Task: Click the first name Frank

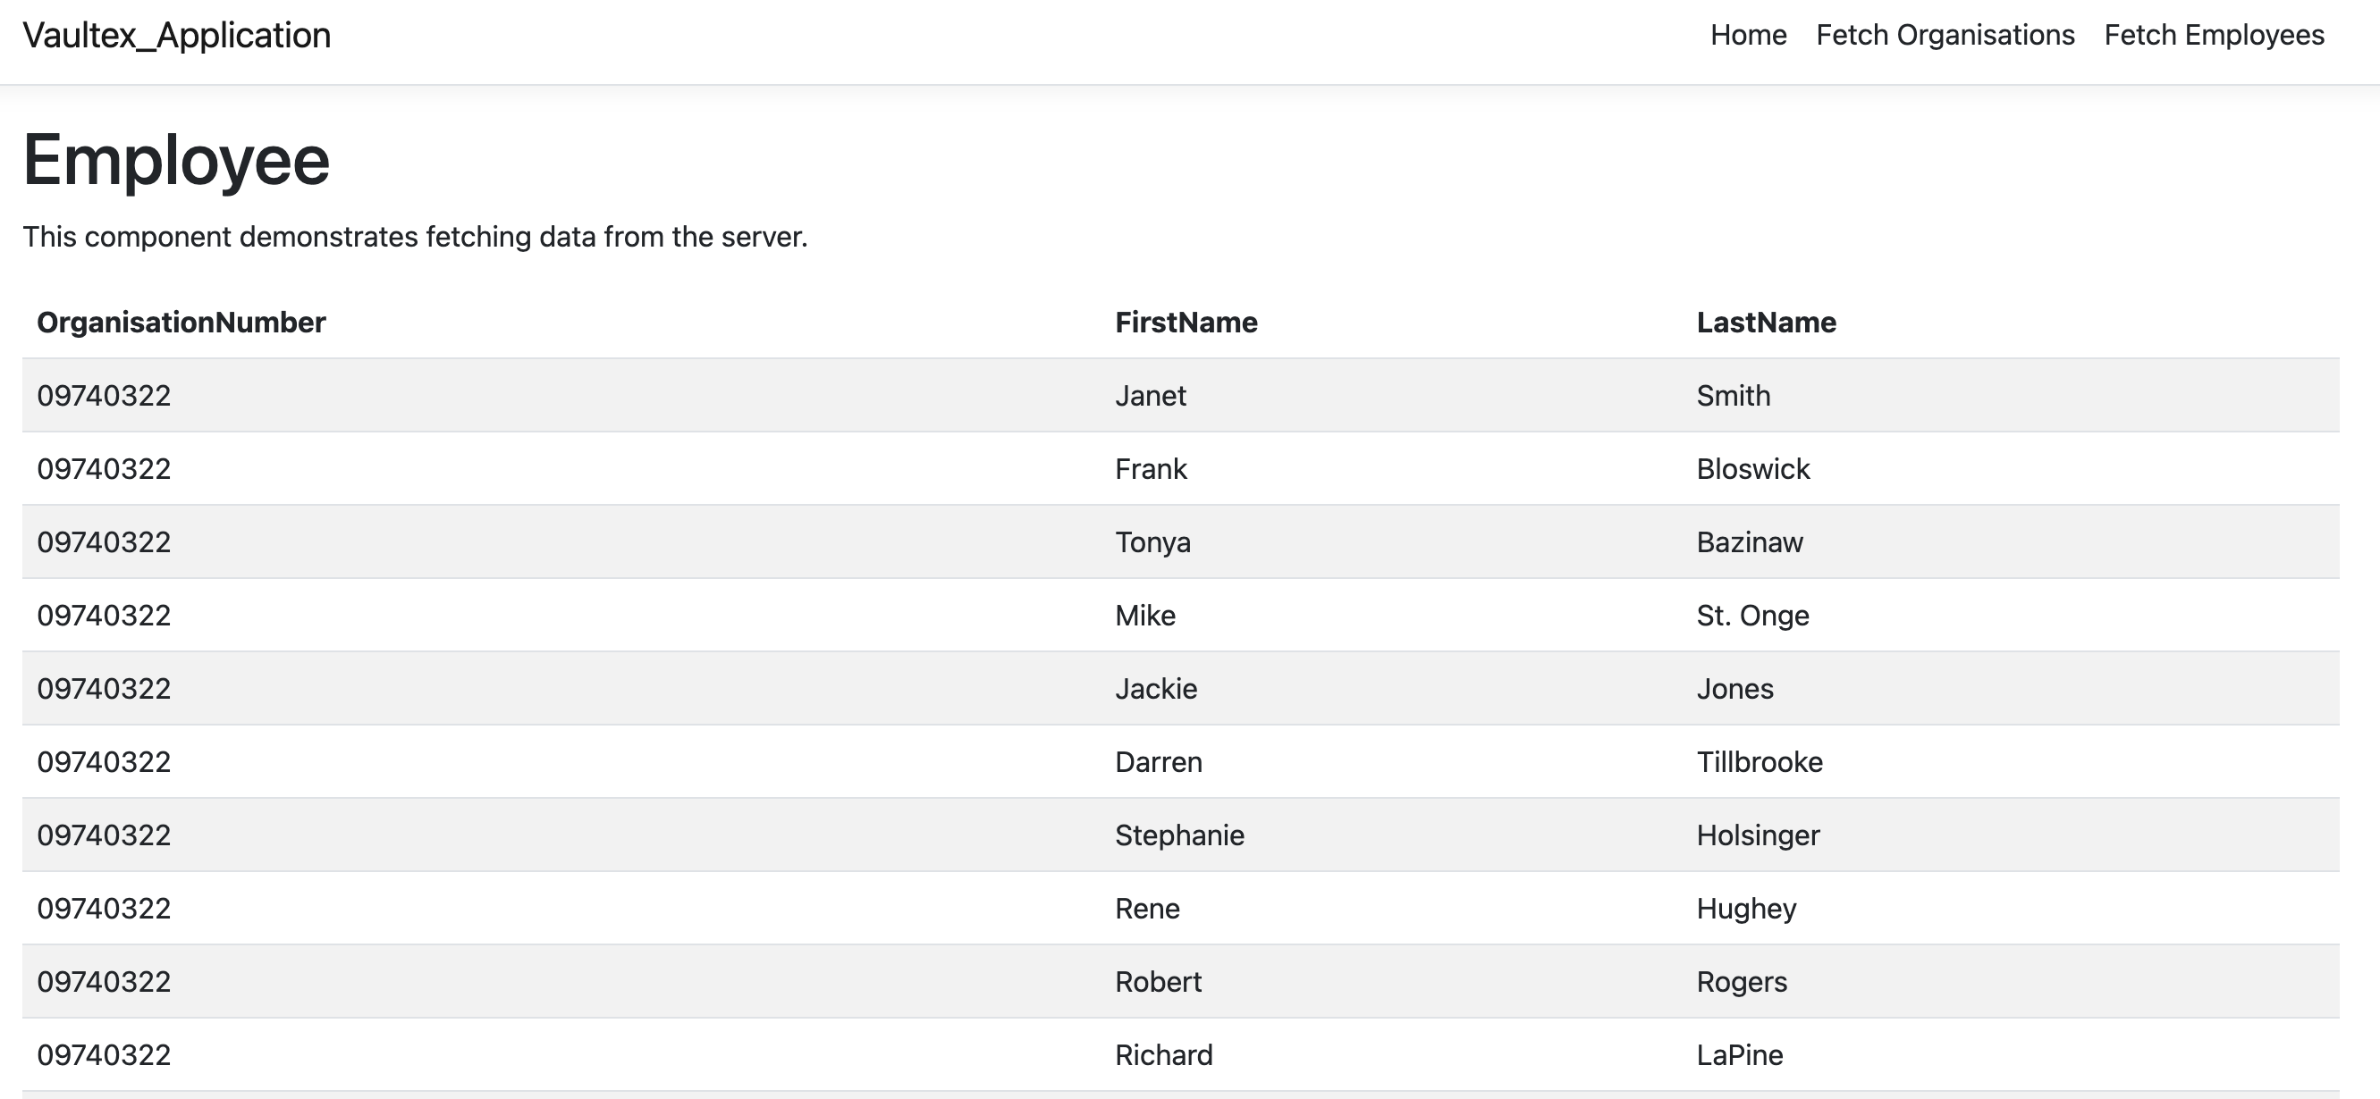Action: (x=1151, y=469)
